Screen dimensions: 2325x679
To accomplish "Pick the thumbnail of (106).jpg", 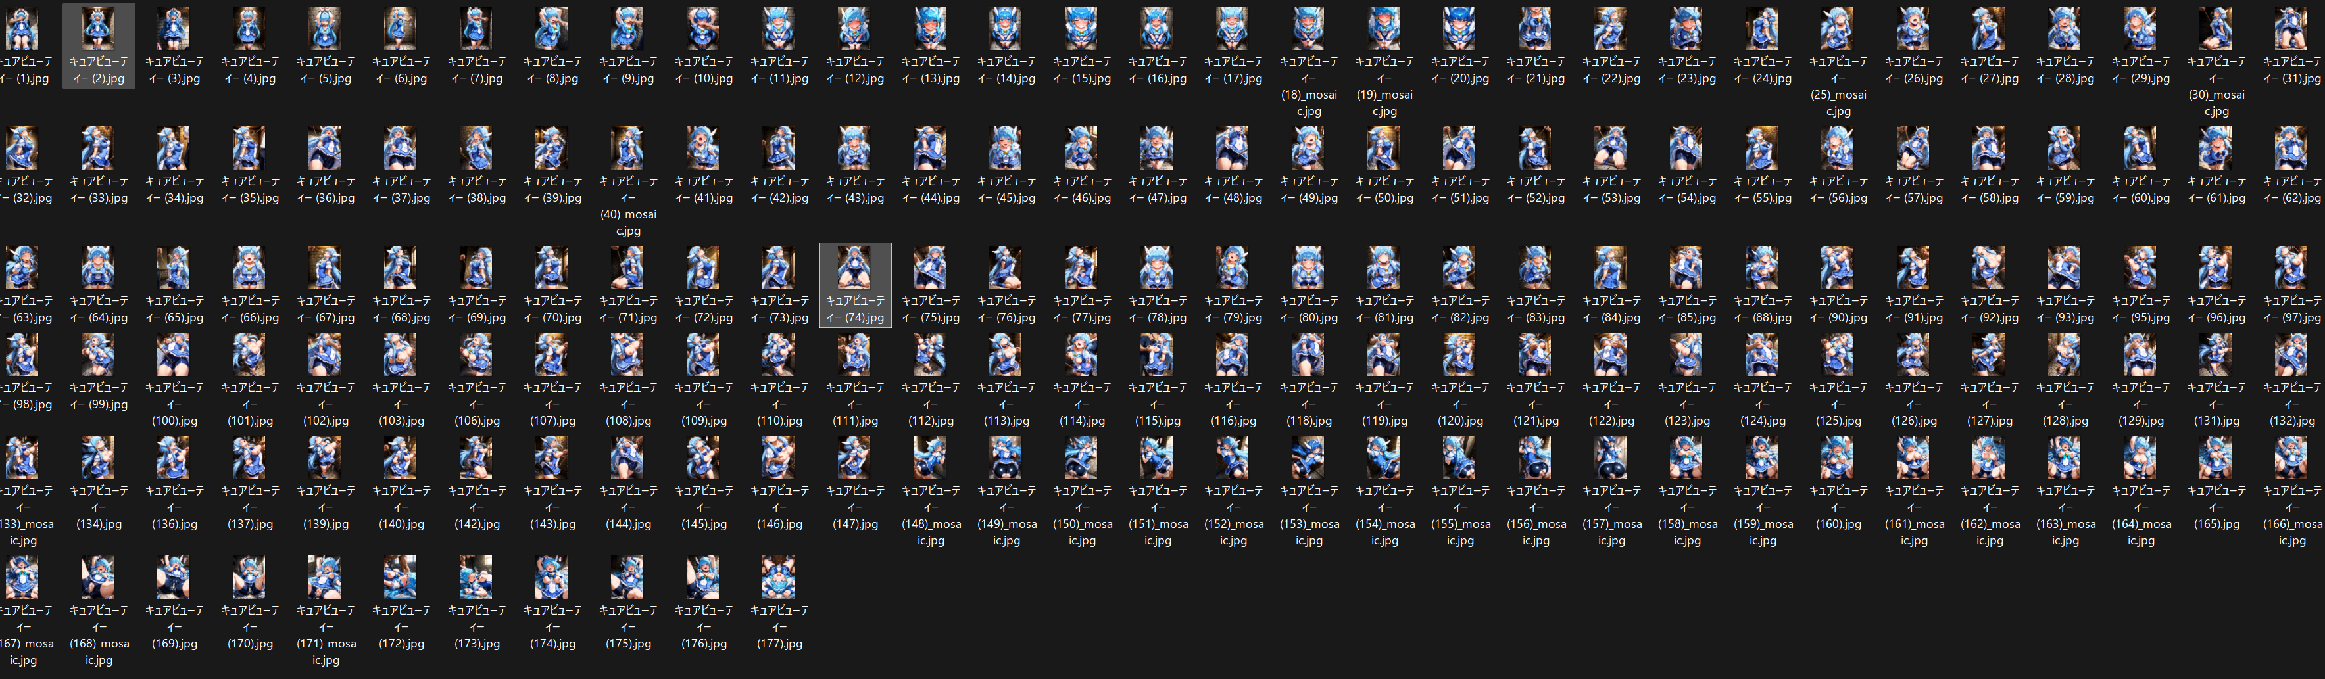I will tap(477, 354).
